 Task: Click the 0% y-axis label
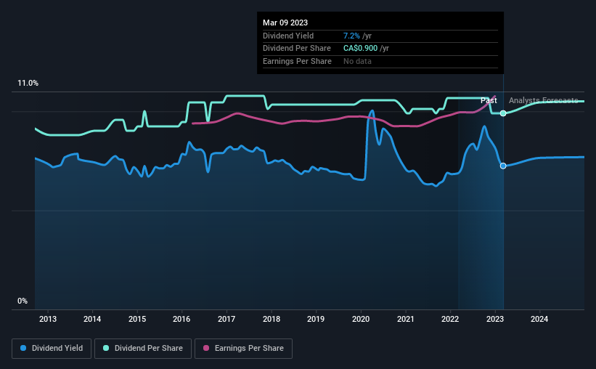click(x=23, y=301)
